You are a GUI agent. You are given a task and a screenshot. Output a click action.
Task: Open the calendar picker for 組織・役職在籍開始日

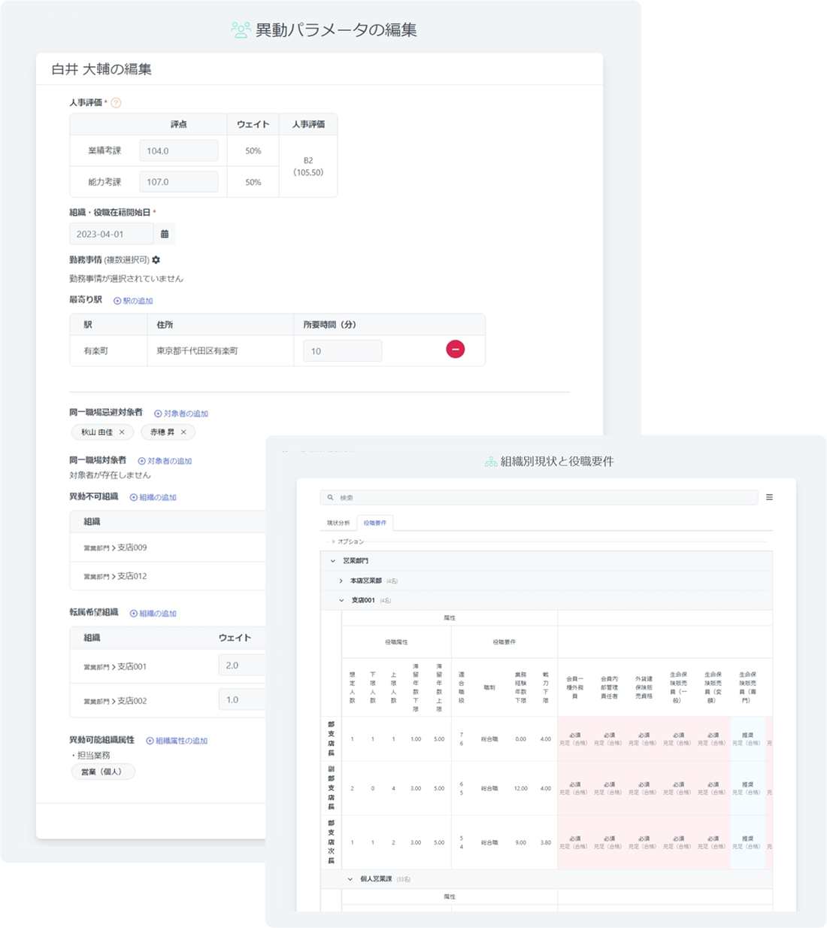(165, 234)
